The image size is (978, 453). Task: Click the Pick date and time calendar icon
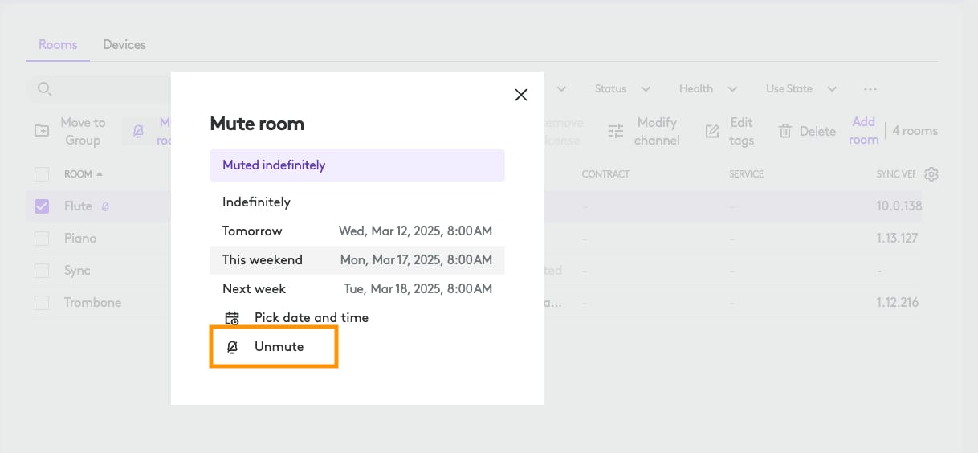pos(232,318)
